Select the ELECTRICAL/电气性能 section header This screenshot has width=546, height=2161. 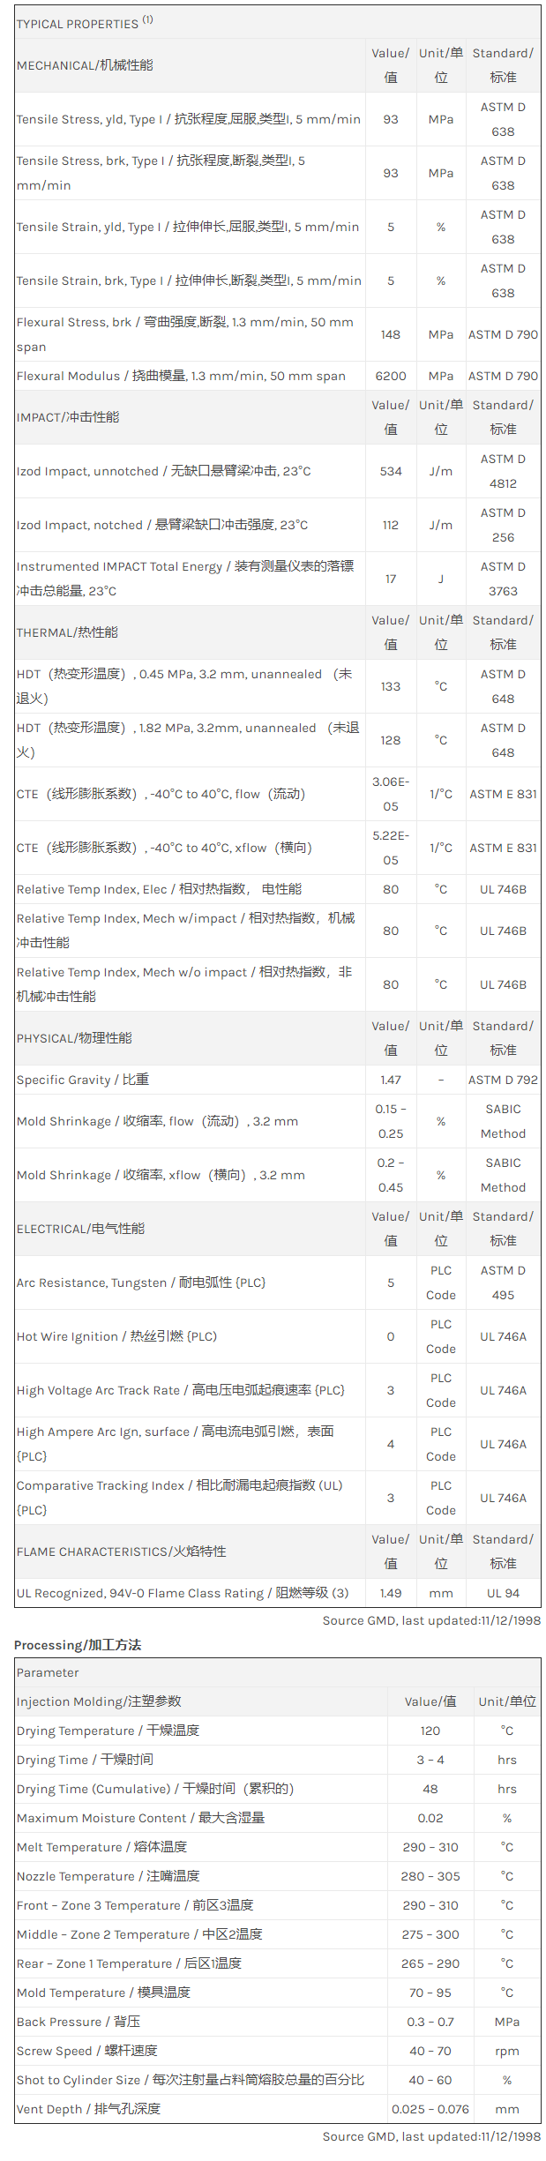[x=80, y=1229]
